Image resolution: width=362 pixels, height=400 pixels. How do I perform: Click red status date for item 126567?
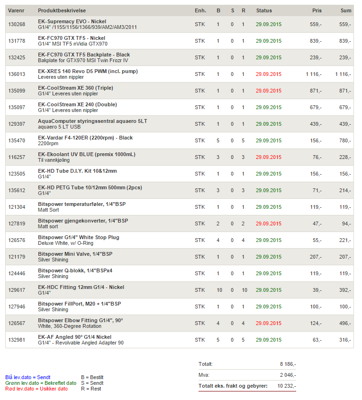(269, 323)
